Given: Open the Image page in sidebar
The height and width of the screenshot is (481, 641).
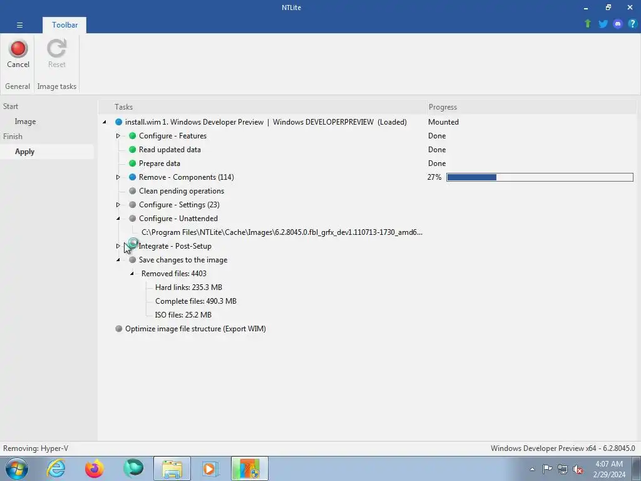Looking at the screenshot, I should 25,122.
